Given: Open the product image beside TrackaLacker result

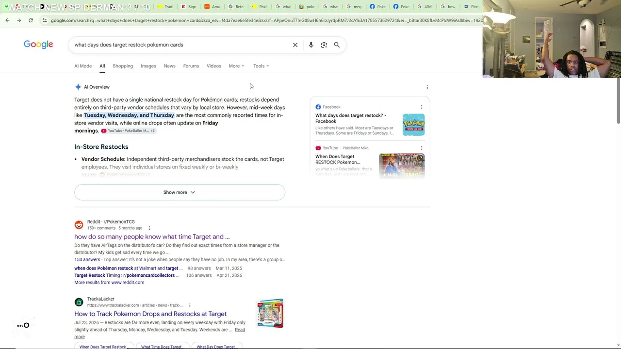Looking at the screenshot, I should point(270,313).
